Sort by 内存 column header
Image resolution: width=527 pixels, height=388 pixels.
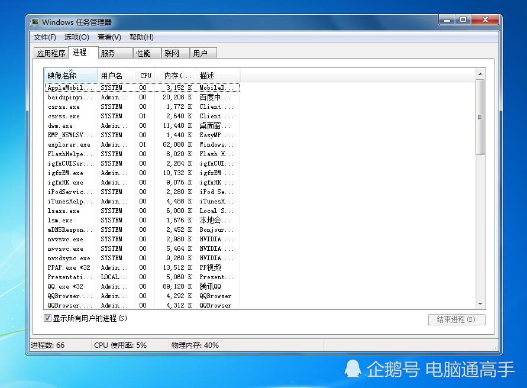coord(176,76)
